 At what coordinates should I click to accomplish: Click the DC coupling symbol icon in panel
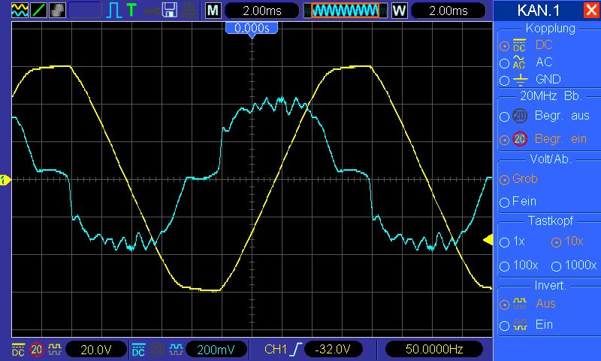click(x=519, y=45)
